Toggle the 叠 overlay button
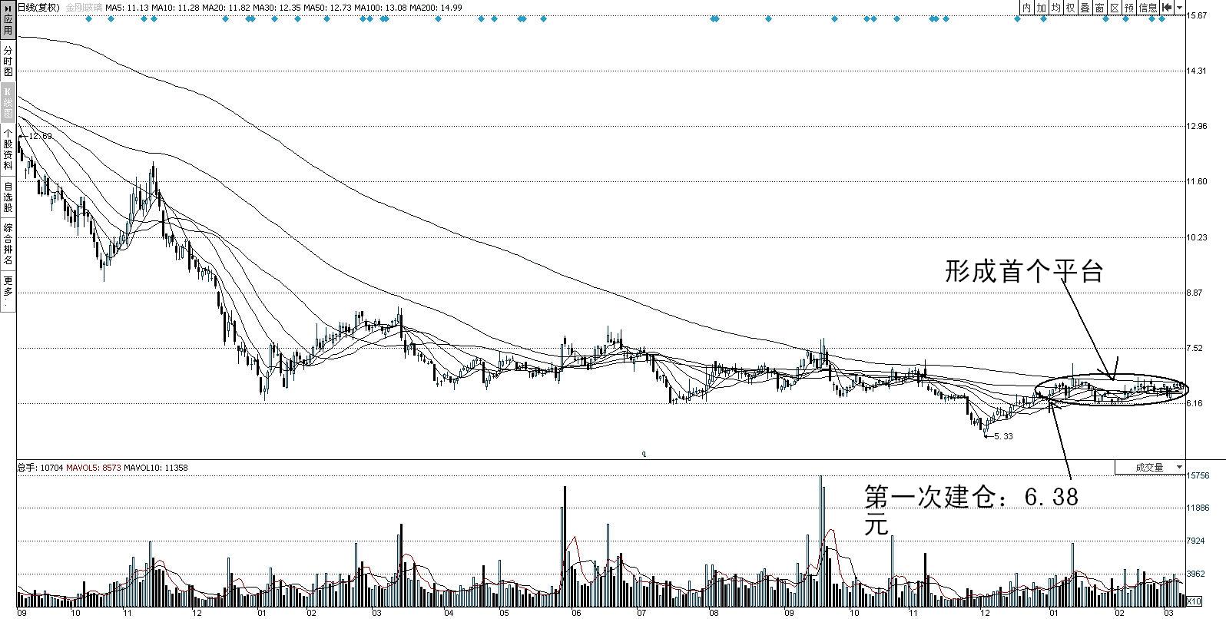The image size is (1226, 619). click(1085, 7)
